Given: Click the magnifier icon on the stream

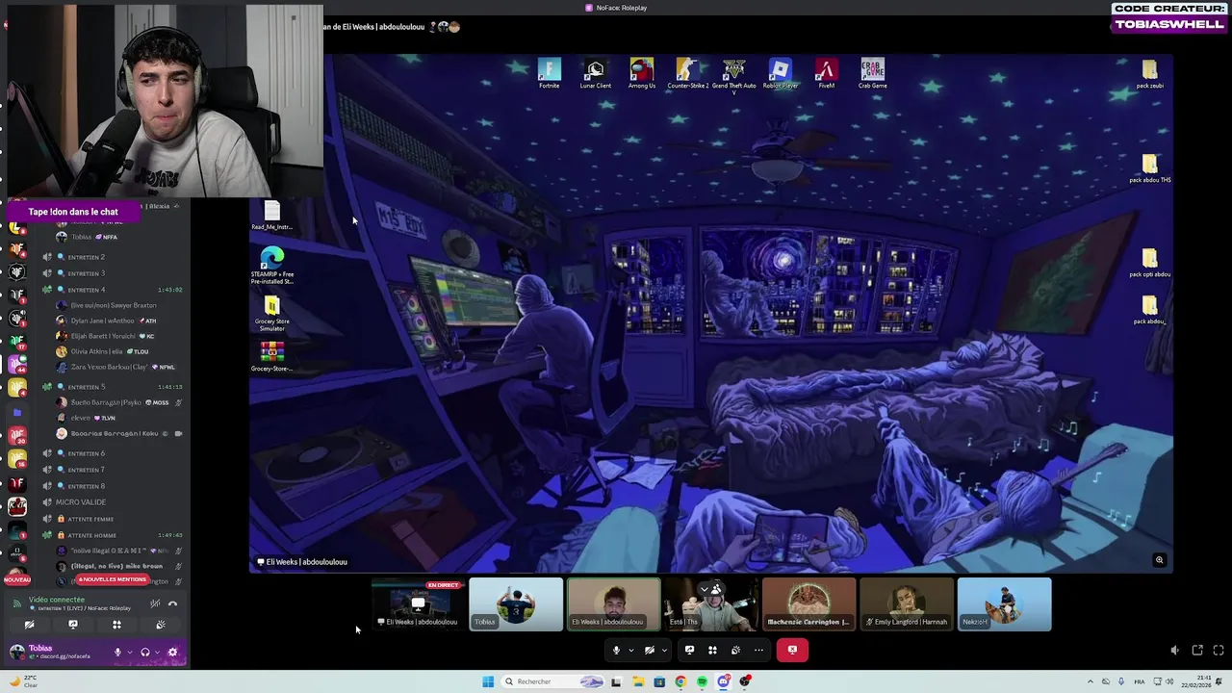Looking at the screenshot, I should [x=1159, y=560].
